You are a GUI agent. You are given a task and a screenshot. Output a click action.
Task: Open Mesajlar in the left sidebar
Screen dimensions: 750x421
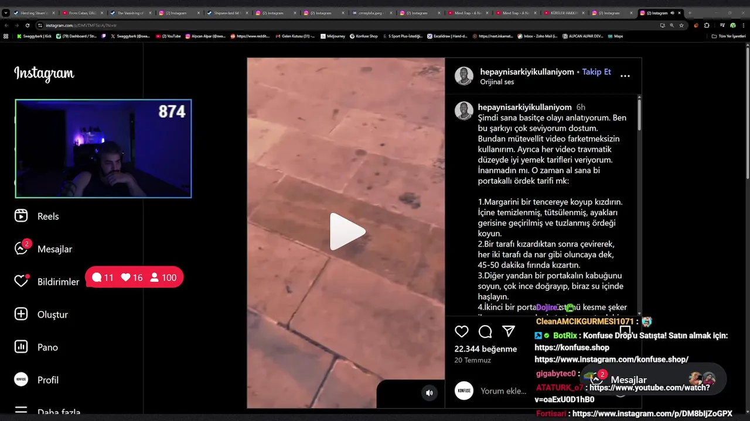point(43,249)
